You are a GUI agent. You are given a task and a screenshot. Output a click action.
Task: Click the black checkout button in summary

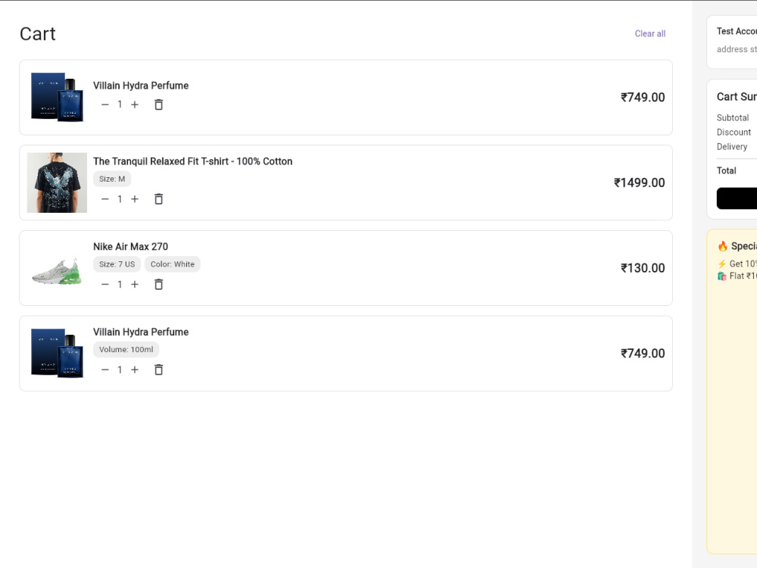point(737,198)
